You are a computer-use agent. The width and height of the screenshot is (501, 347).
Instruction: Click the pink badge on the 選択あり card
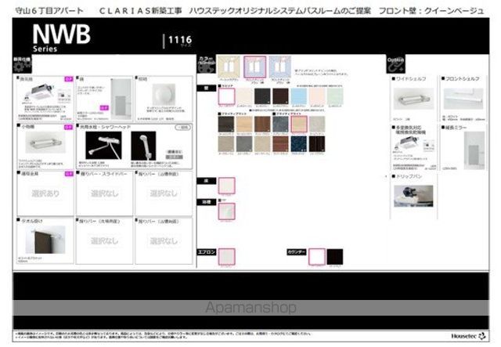(69, 174)
